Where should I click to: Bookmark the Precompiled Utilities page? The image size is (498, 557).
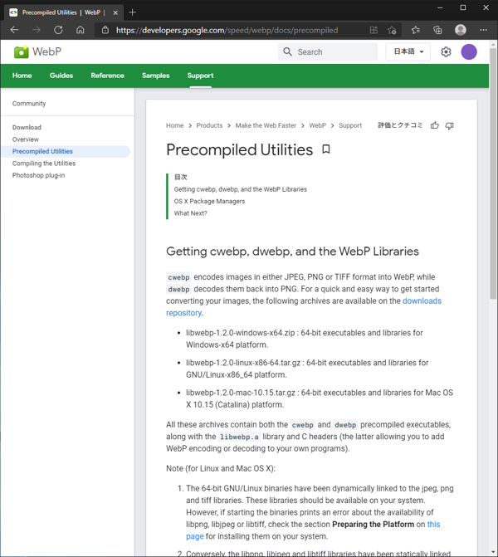point(326,149)
